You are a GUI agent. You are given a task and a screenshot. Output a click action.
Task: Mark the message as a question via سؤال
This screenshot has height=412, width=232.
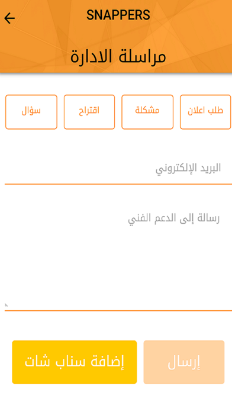31,112
